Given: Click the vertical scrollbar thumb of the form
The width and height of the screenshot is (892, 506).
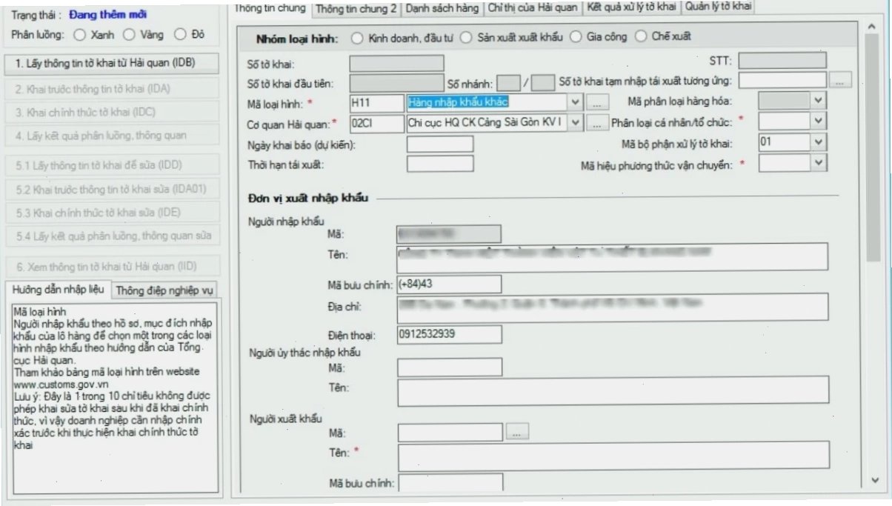Looking at the screenshot, I should tap(871, 148).
